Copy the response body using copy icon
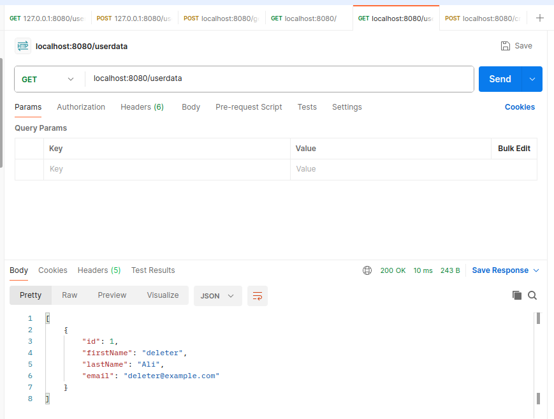The image size is (554, 419). (517, 295)
